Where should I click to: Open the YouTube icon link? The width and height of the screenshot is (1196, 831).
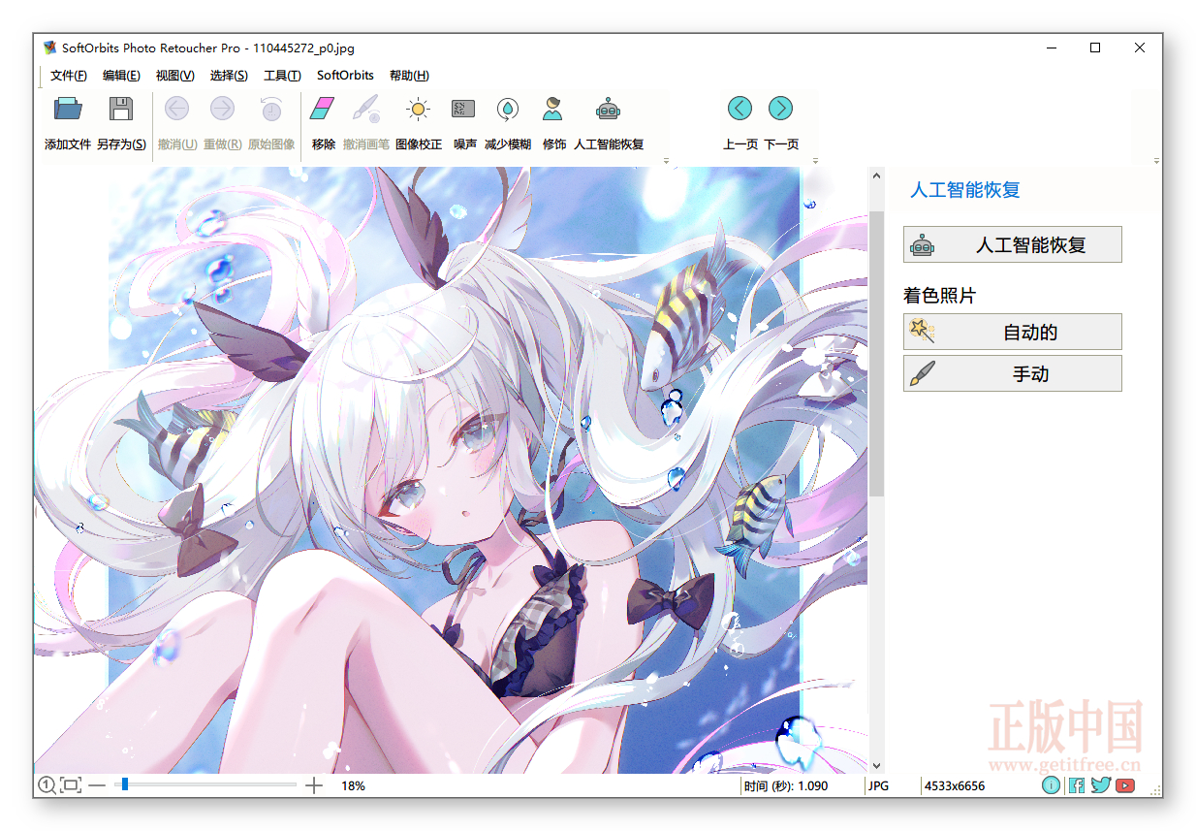[1125, 785]
